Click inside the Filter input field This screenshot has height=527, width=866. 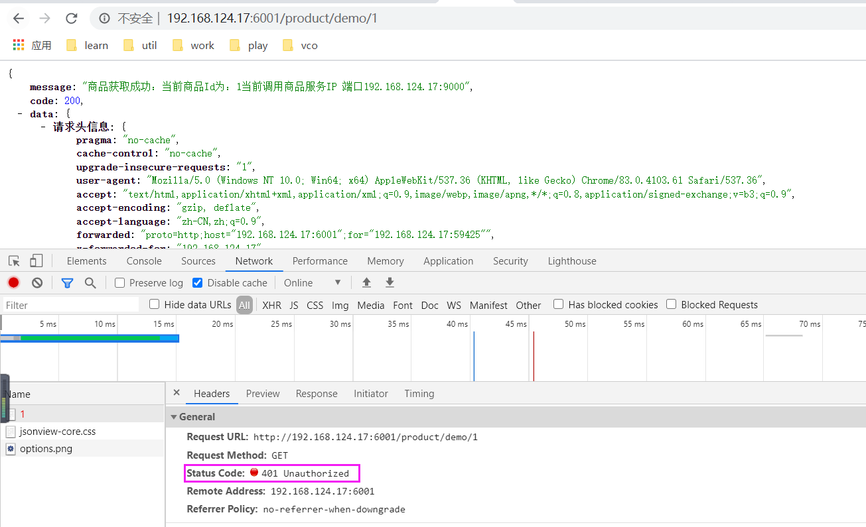(x=66, y=304)
